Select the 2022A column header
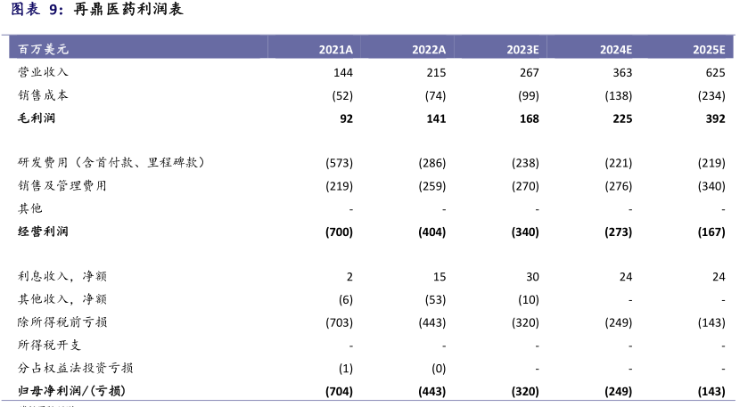The width and height of the screenshot is (756, 407). [429, 50]
